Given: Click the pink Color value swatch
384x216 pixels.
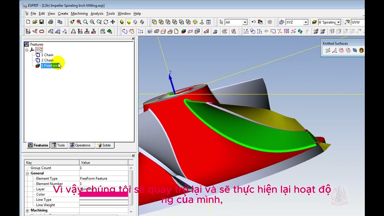Looking at the screenshot, I should coord(104,194).
